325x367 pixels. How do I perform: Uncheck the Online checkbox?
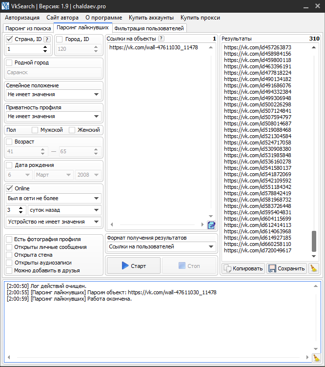(9, 188)
